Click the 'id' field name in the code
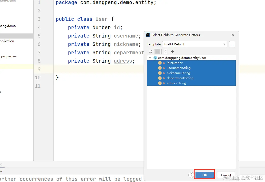The height and width of the screenshot is (182, 265). click(117, 27)
